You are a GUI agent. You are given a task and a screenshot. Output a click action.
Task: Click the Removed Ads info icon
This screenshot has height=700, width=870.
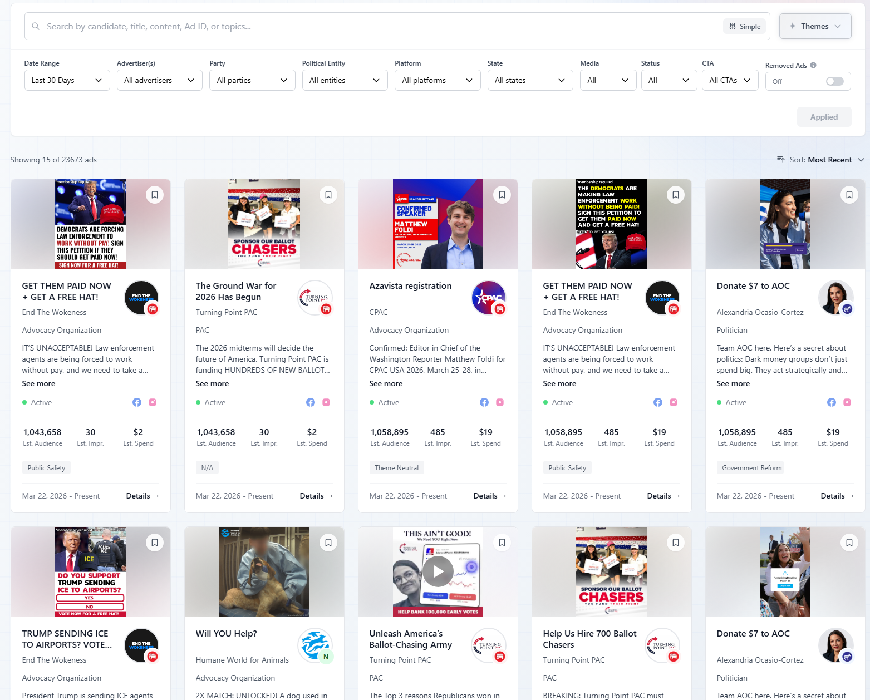pos(813,65)
